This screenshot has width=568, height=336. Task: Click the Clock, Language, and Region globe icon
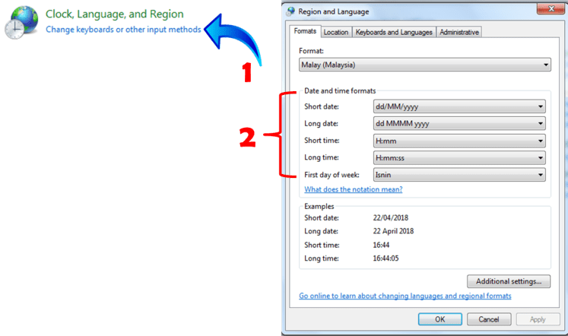(x=21, y=21)
